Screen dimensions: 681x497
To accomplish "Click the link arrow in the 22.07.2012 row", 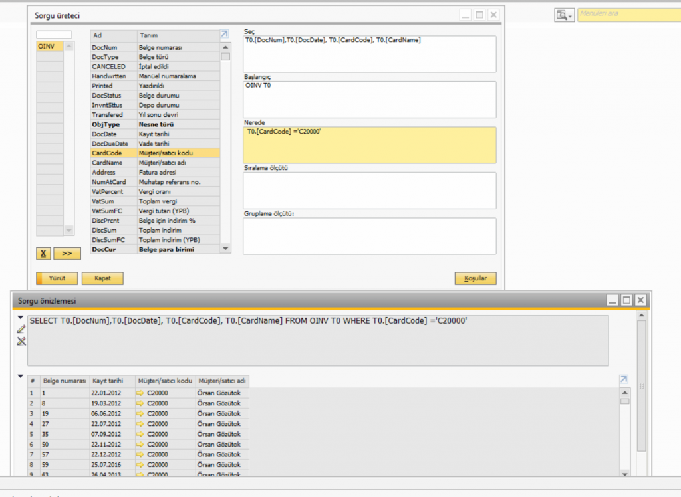I will 140,424.
